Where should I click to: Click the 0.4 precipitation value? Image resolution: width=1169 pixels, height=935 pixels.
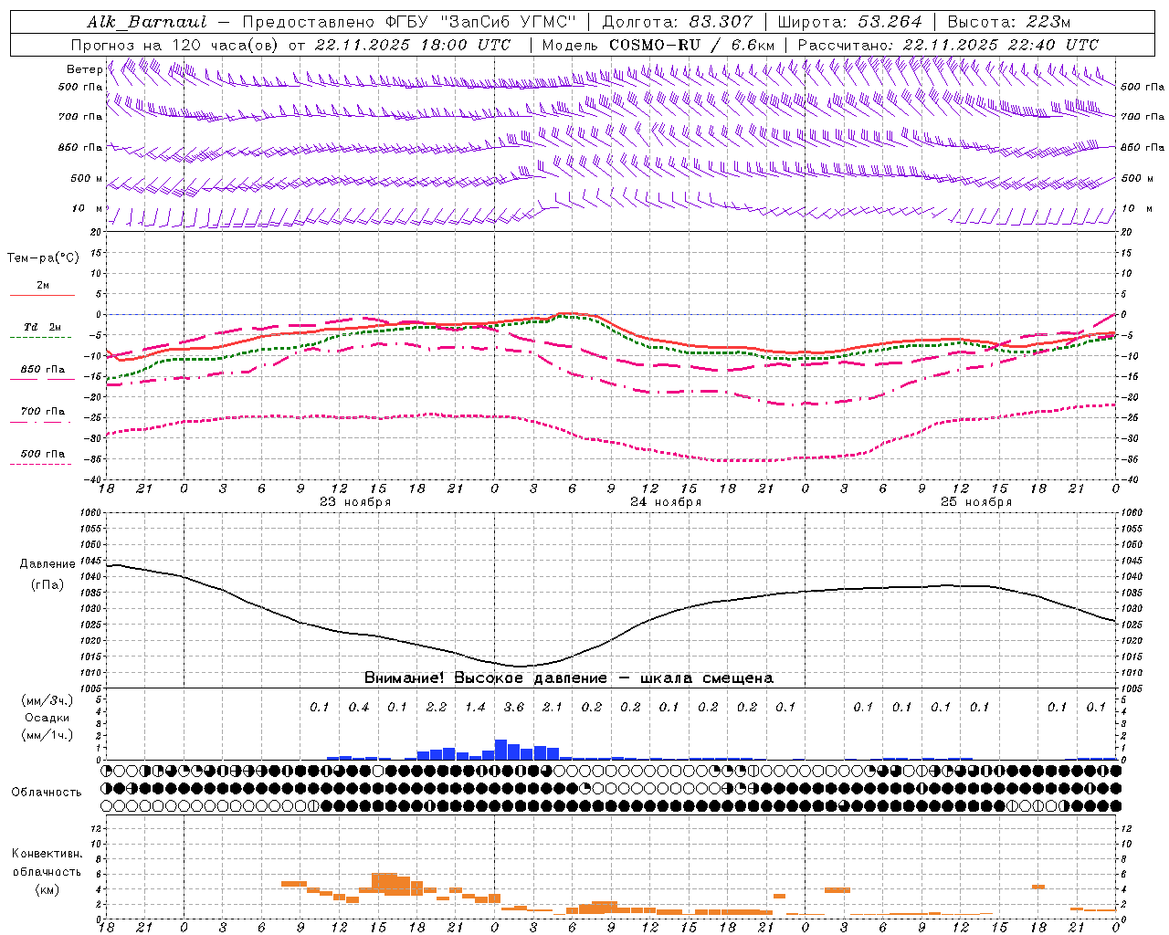(359, 707)
